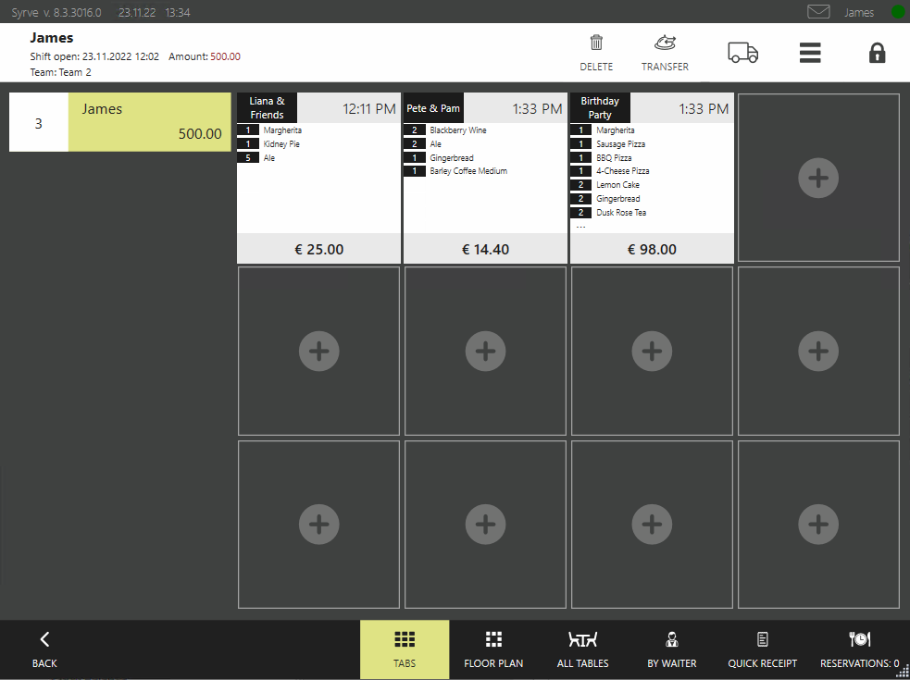Image resolution: width=910 pixels, height=680 pixels.
Task: Open the Birthday Party order
Action: tap(652, 178)
